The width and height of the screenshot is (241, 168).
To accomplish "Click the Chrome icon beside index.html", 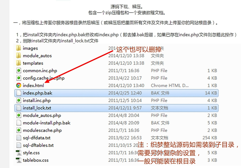I will 19,85.
